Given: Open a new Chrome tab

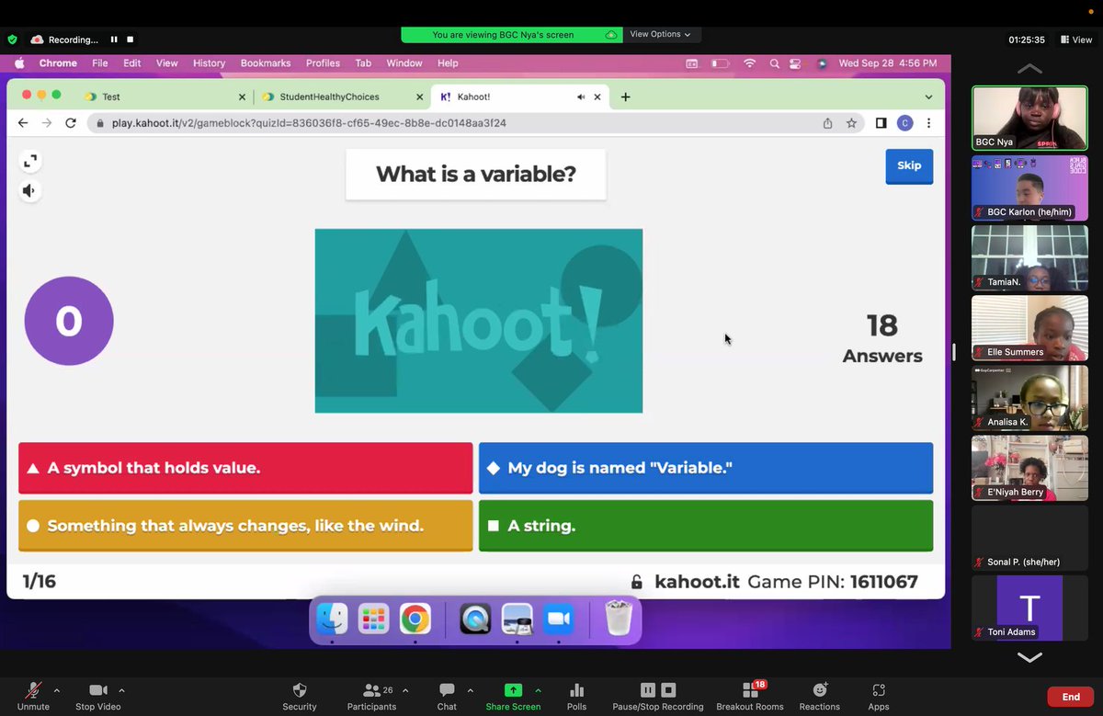Looking at the screenshot, I should click(x=625, y=97).
